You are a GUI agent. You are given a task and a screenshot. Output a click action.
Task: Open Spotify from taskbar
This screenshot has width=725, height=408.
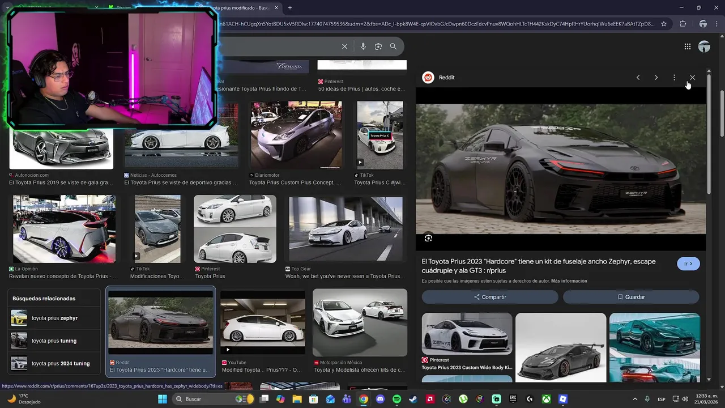pyautogui.click(x=396, y=399)
